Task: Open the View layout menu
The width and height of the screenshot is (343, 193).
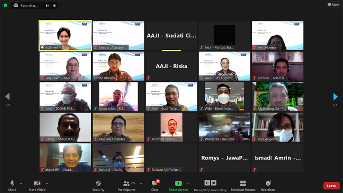Action: pyautogui.click(x=333, y=5)
